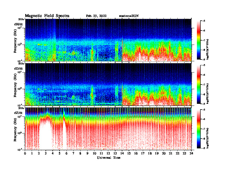Click the log PSD label beside dZ/dt color bar
The image size is (228, 176).
[x=208, y=138]
